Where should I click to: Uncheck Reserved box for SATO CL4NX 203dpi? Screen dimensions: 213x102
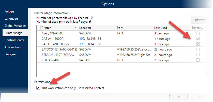[x=198, y=44]
